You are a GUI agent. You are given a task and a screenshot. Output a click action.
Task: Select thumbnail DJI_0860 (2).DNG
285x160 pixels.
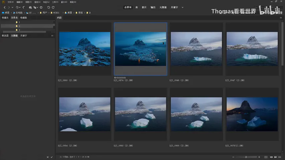click(85, 49)
